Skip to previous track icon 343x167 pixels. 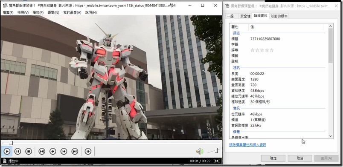42,151
